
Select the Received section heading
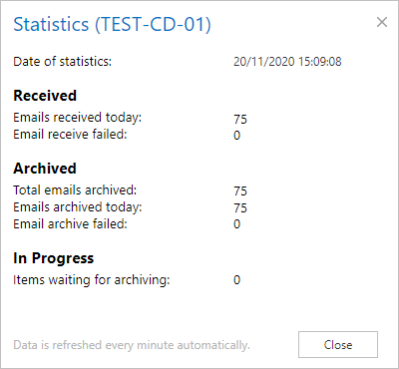tap(45, 96)
